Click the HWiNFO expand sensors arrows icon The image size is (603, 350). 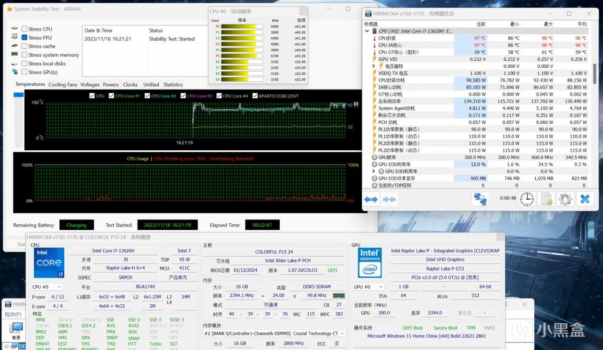pyautogui.click(x=371, y=199)
